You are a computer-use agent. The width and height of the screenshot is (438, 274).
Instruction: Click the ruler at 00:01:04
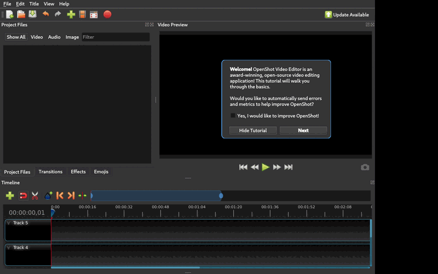pos(197,207)
